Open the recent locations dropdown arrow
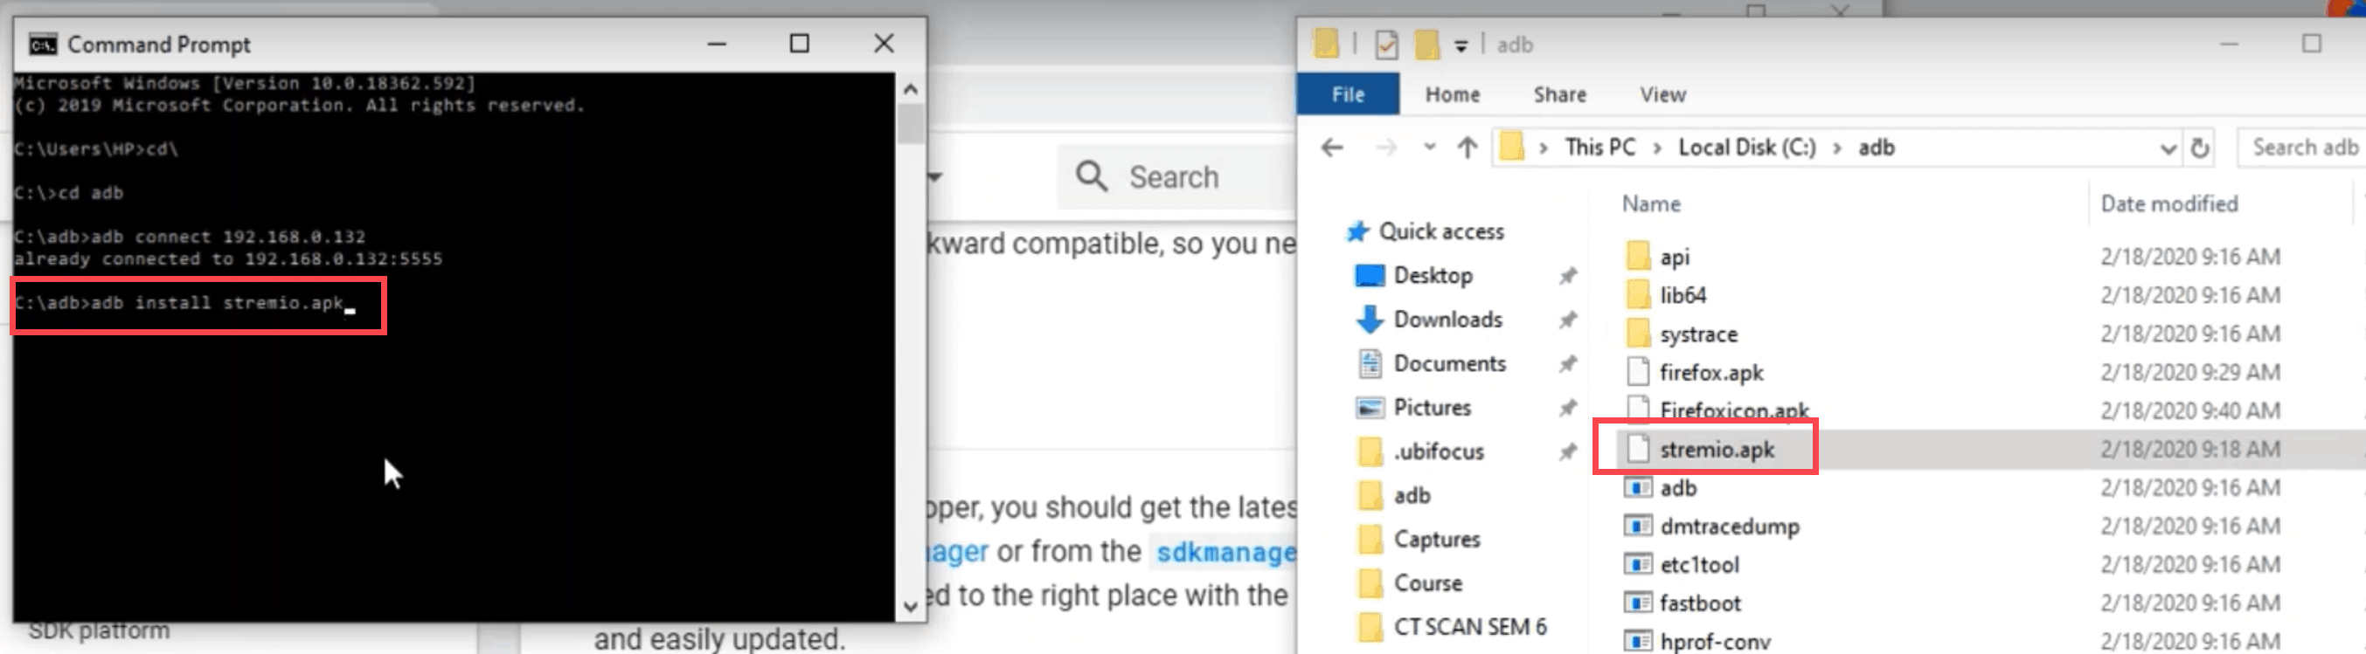This screenshot has width=2366, height=654. [x=1429, y=148]
